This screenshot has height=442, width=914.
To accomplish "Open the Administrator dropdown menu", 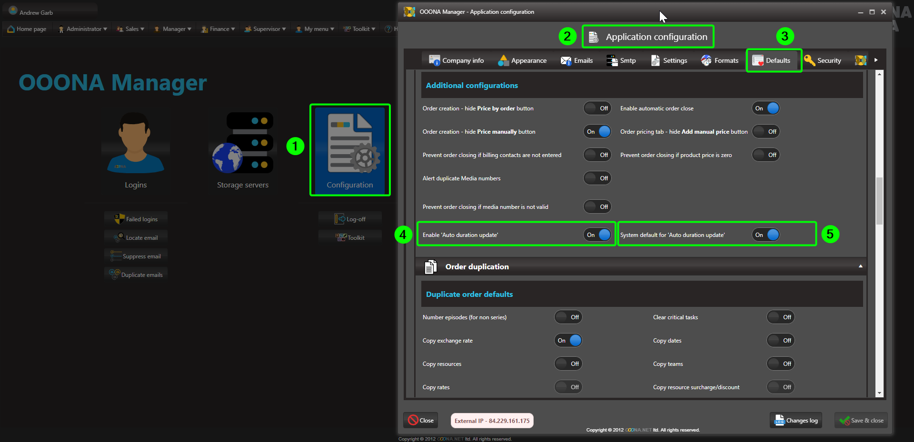I will (83, 29).
